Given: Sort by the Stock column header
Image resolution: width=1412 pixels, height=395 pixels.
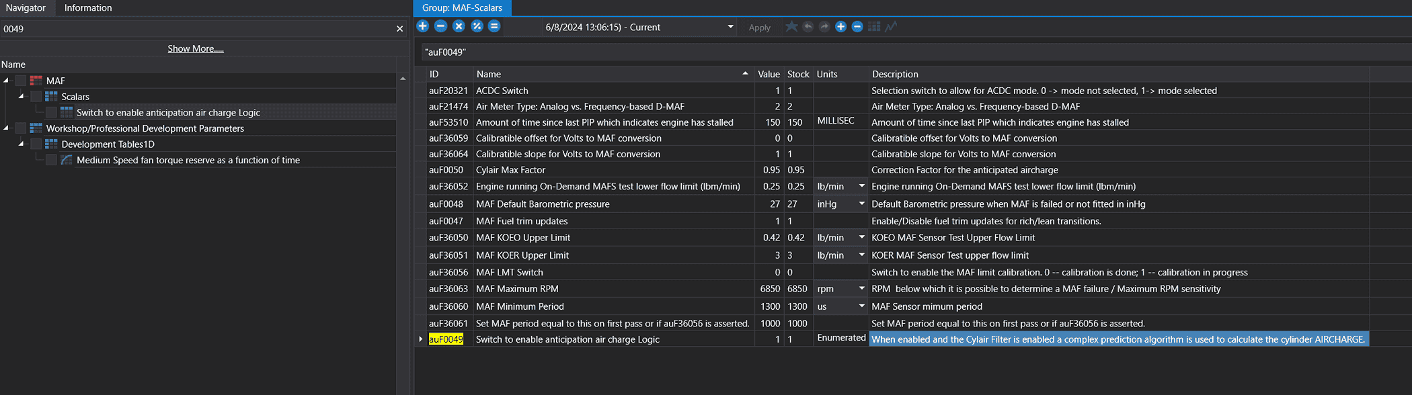Looking at the screenshot, I should pos(798,74).
